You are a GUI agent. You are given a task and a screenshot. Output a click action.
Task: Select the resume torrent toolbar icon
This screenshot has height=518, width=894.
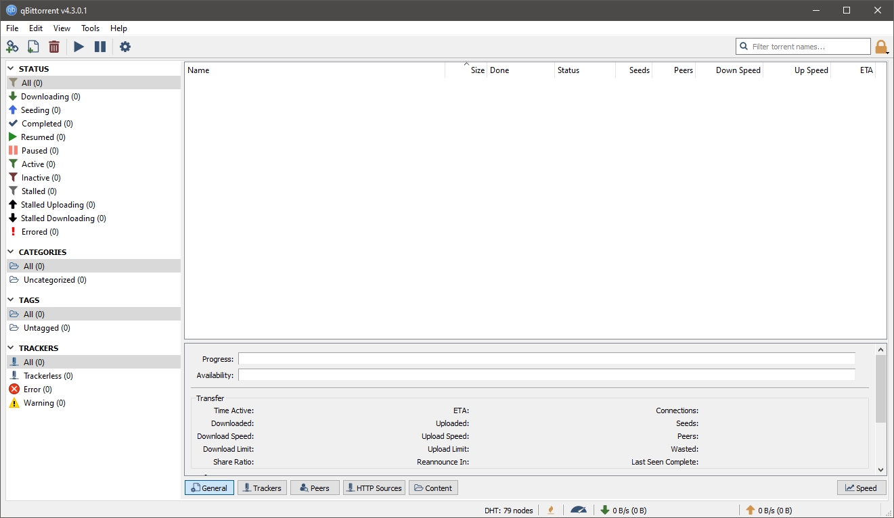pos(79,46)
